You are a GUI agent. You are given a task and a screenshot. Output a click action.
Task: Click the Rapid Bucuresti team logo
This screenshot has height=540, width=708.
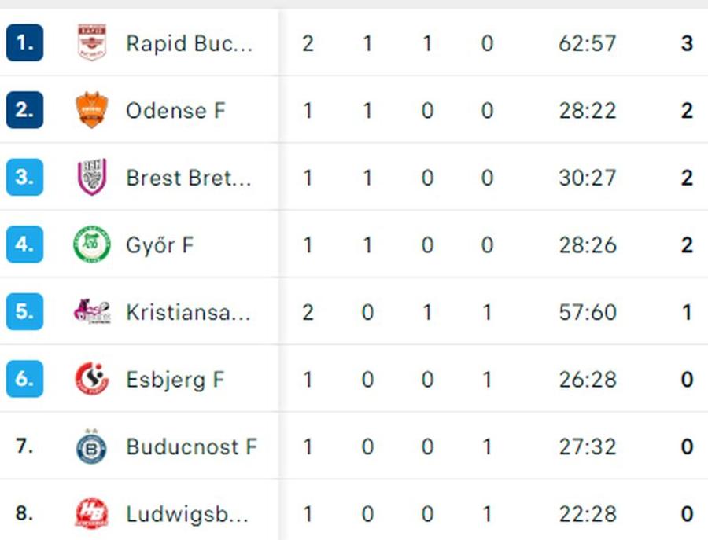92,42
